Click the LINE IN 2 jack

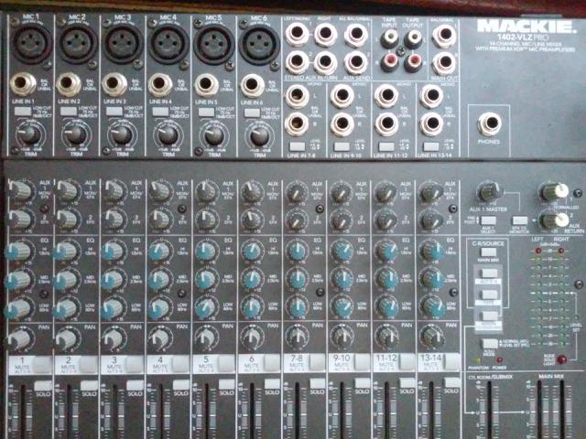tap(69, 85)
